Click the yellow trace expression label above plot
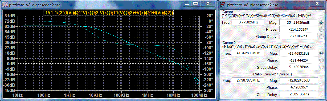 (108, 13)
